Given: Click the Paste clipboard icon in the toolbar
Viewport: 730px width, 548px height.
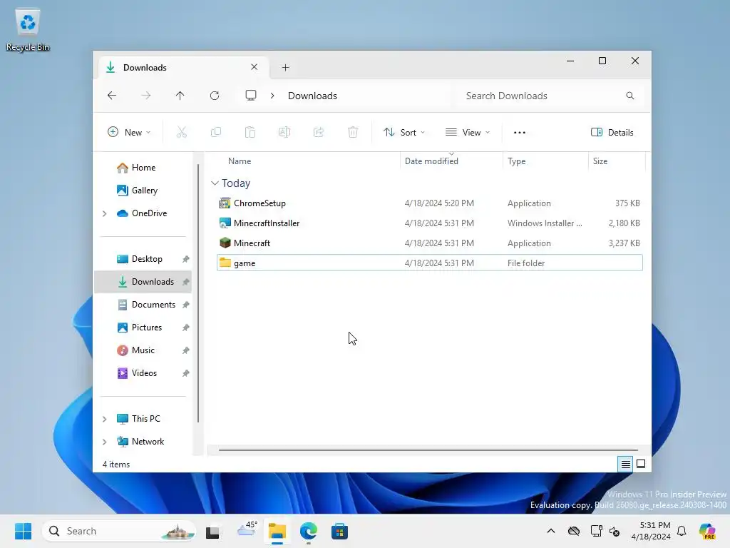Looking at the screenshot, I should (x=250, y=132).
